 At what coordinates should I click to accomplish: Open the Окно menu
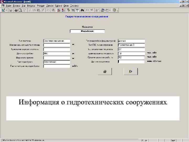[66, 6]
